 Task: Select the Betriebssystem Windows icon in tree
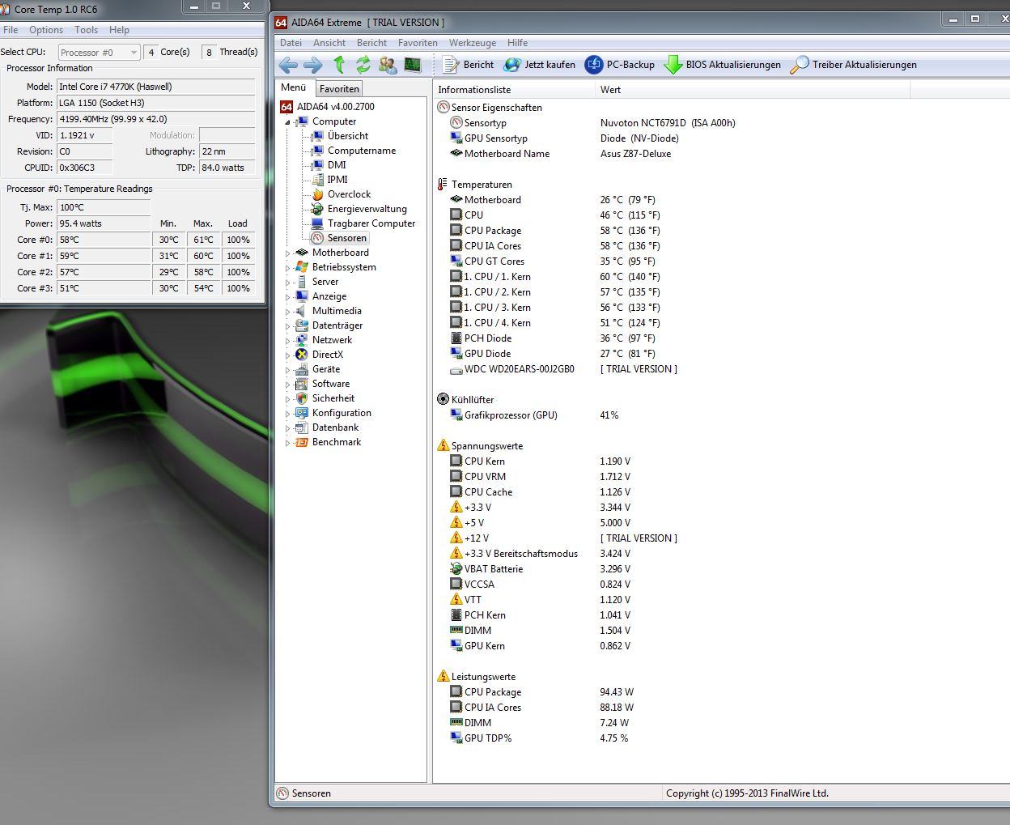[x=302, y=267]
